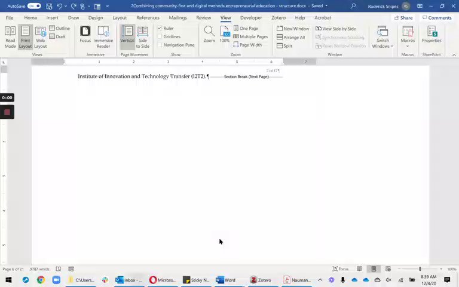Split the document window
This screenshot has height=287, width=459.
coord(284,45)
